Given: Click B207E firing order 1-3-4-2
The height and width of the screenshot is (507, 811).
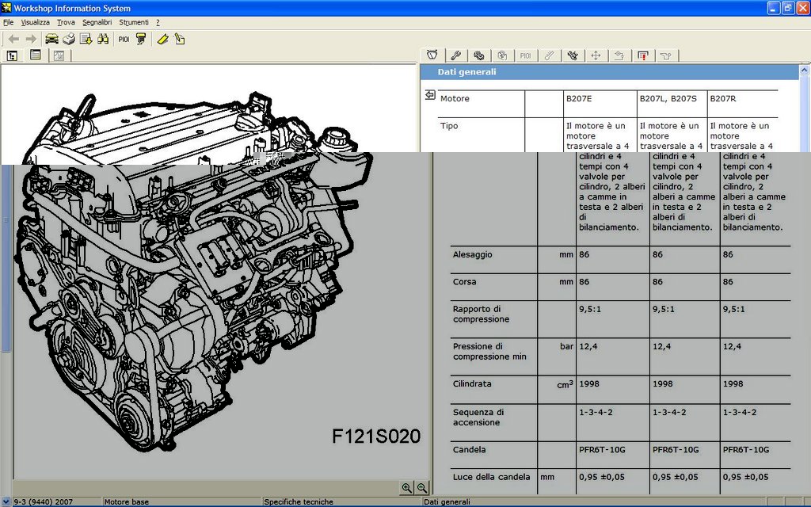Looking at the screenshot, I should click(596, 412).
